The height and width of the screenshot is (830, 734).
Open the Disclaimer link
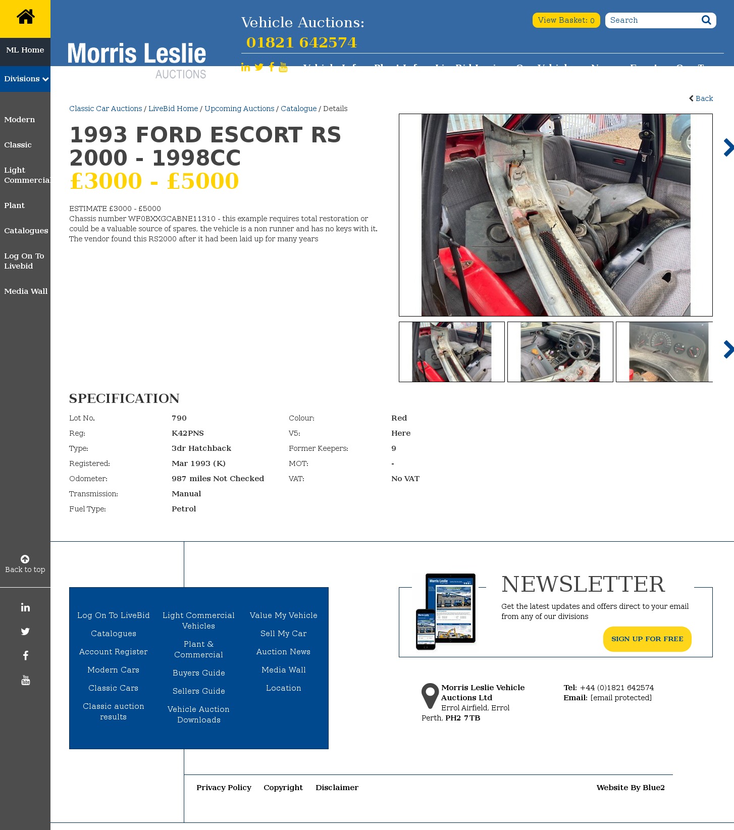pyautogui.click(x=337, y=788)
